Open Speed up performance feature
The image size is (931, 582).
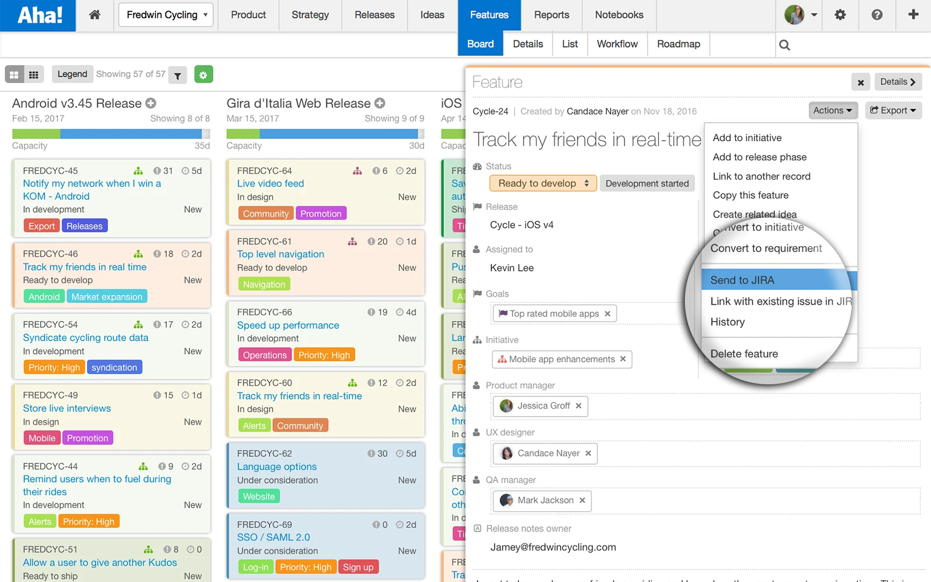(x=288, y=325)
